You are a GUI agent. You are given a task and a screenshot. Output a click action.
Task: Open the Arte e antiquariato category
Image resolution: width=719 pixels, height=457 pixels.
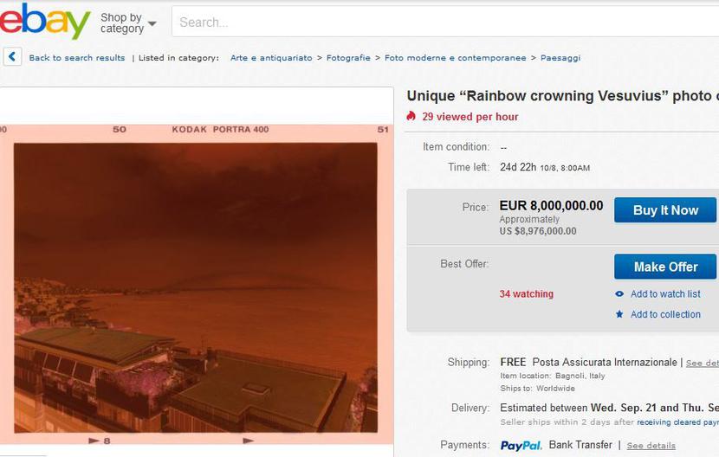click(x=271, y=58)
